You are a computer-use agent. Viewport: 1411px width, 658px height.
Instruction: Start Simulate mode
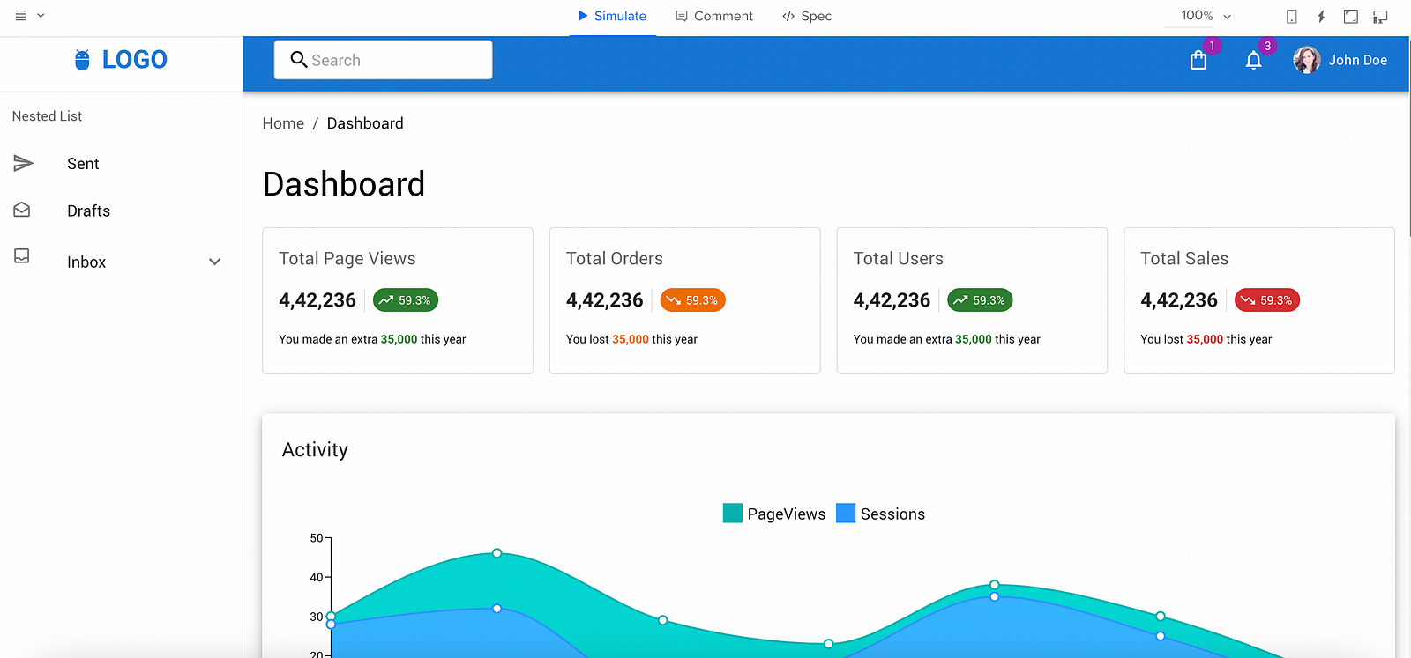tap(612, 16)
